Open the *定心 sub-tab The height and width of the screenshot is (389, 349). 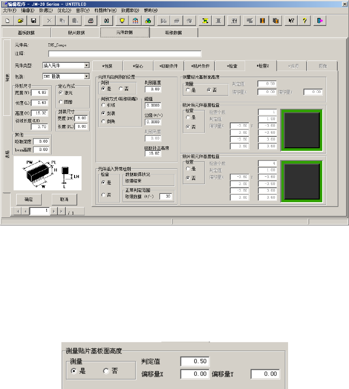coord(138,66)
